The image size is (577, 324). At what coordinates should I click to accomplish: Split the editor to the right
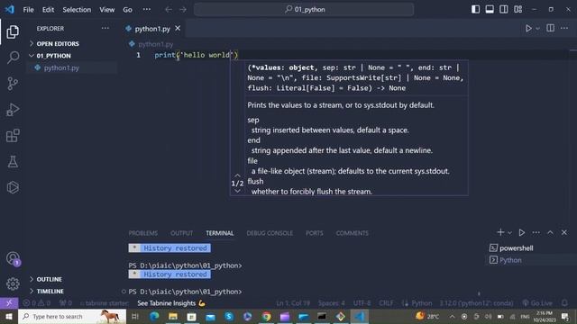(551, 28)
